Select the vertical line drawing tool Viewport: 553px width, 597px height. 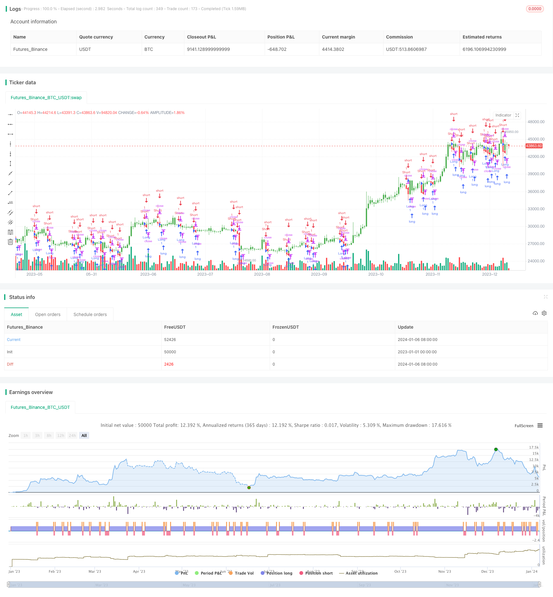(x=10, y=144)
